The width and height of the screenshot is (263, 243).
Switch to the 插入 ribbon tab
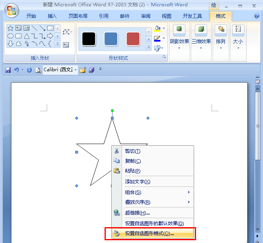pos(52,16)
